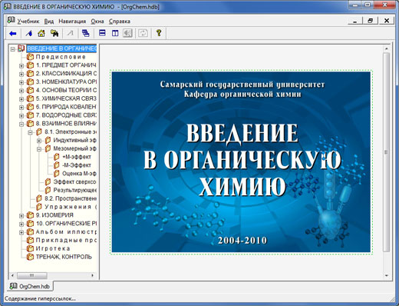
Task: Click the blue pointer icon next to Back
Action: 29,33
